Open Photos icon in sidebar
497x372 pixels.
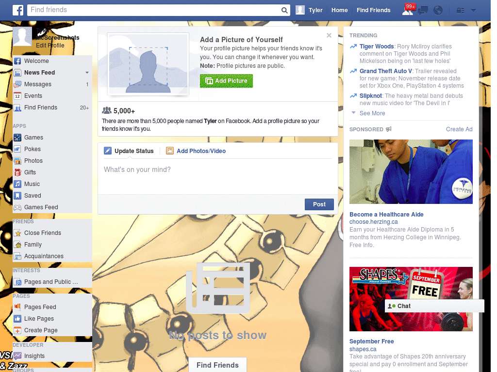tap(17, 161)
